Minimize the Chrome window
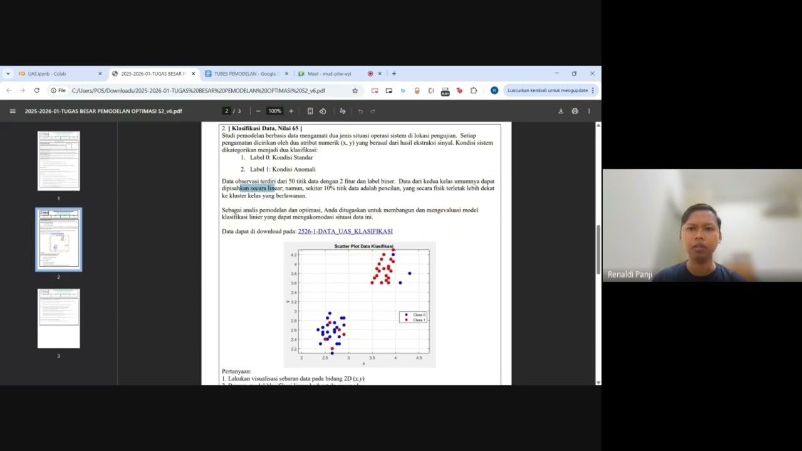Image resolution: width=802 pixels, height=451 pixels. tap(556, 73)
